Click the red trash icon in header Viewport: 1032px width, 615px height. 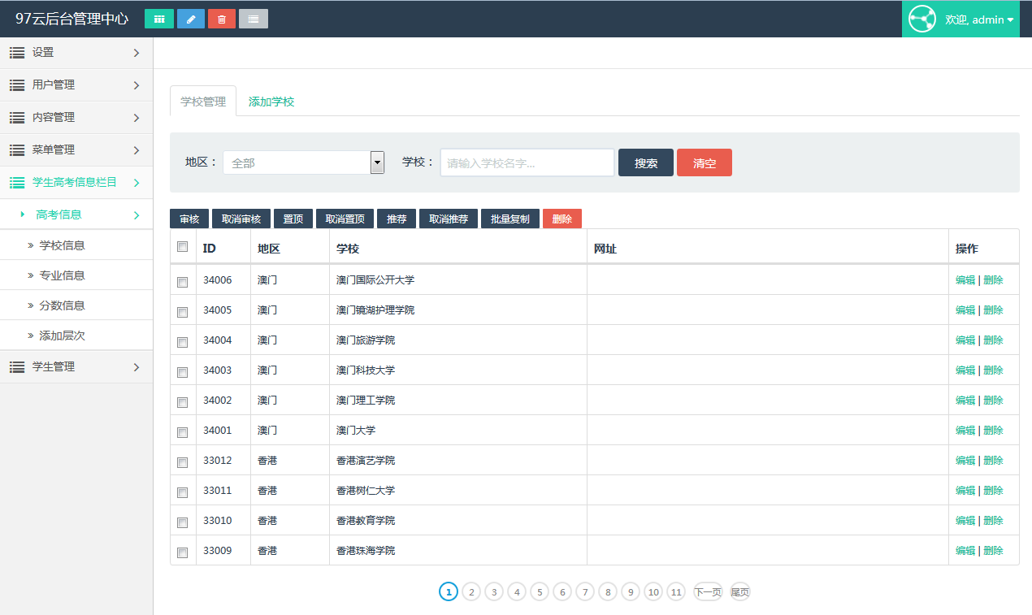click(222, 19)
